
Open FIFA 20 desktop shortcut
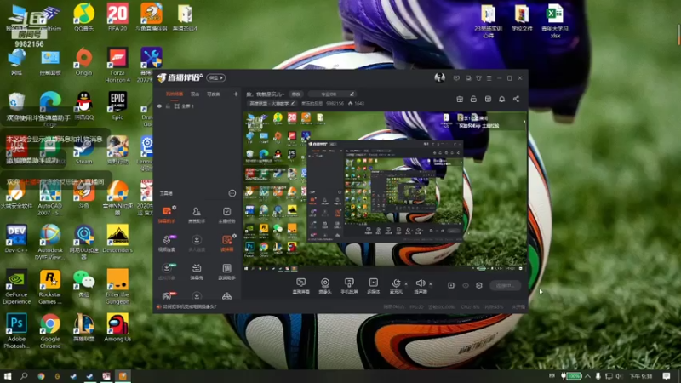pos(117,17)
